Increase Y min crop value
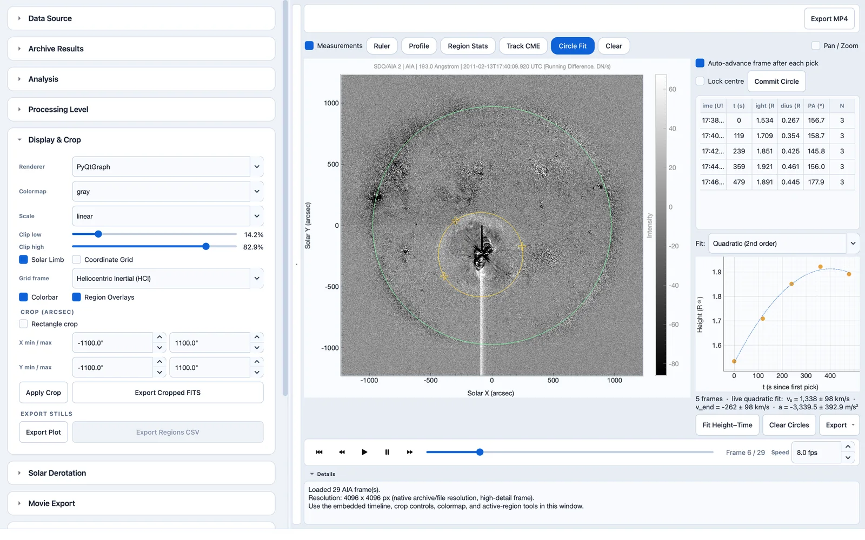The image size is (865, 540). pos(159,362)
